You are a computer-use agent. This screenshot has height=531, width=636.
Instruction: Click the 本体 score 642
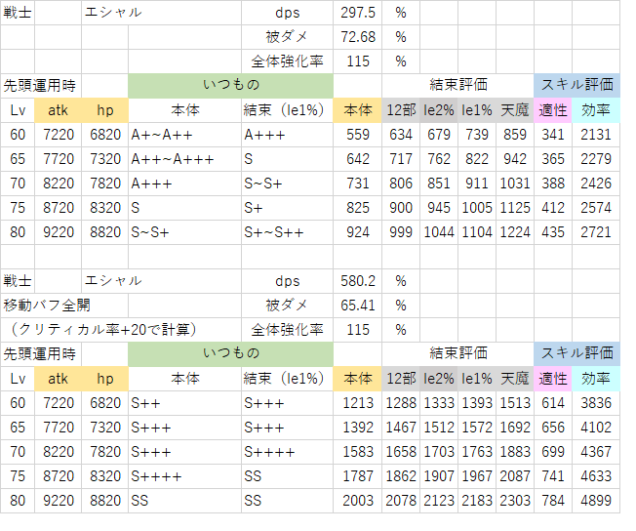click(x=357, y=159)
